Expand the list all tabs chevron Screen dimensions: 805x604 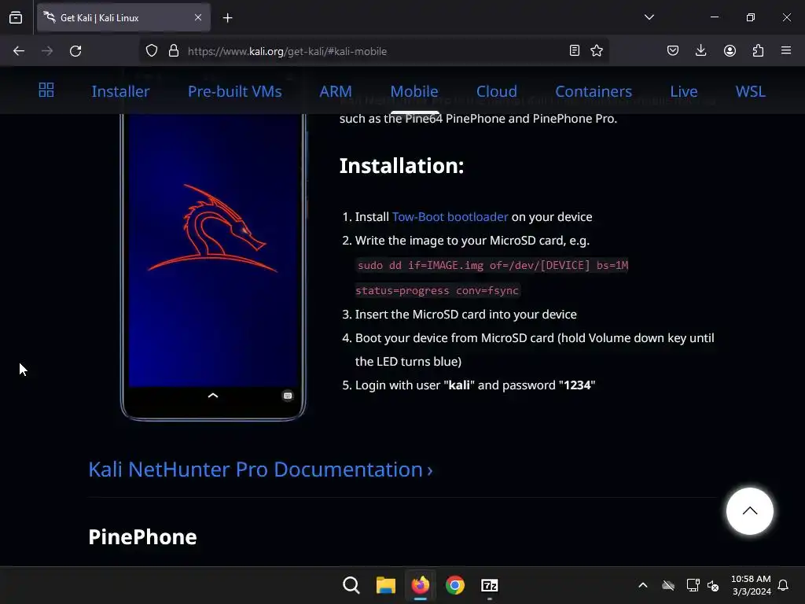point(649,17)
